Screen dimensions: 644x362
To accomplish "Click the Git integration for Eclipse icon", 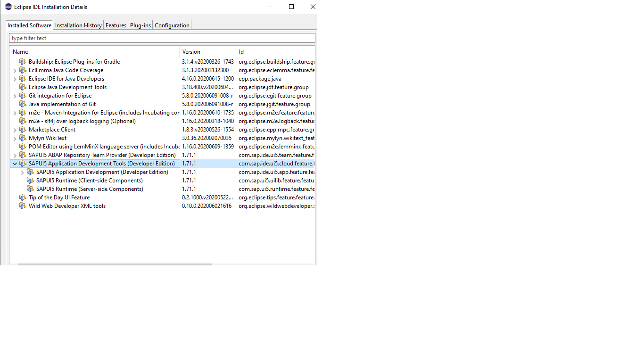I will (x=23, y=96).
